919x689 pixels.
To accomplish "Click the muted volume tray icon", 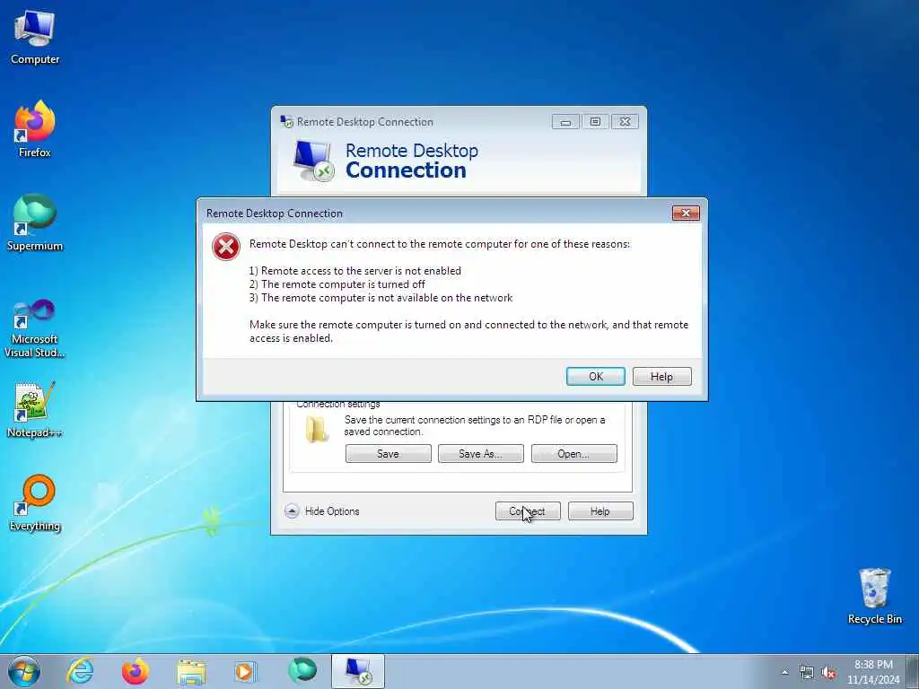I will coord(828,673).
